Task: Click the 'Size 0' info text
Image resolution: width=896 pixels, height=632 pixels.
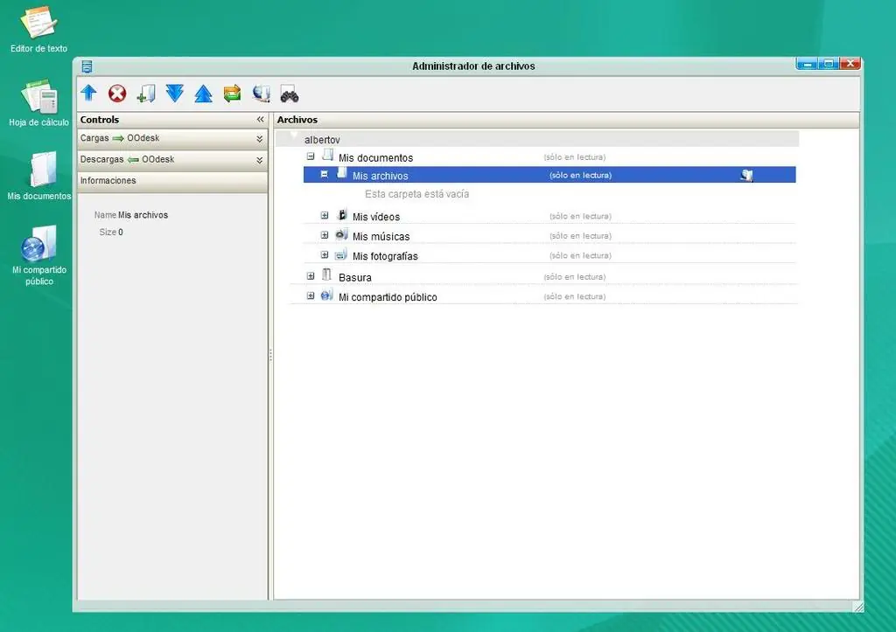Action: pos(111,233)
